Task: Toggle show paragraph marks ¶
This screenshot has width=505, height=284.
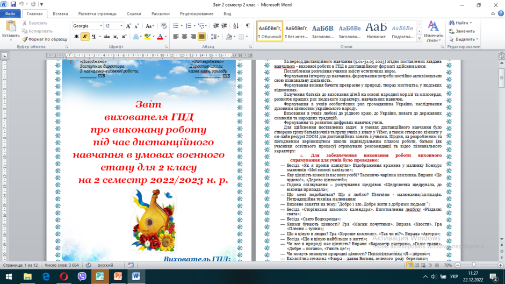Action: coord(248,26)
